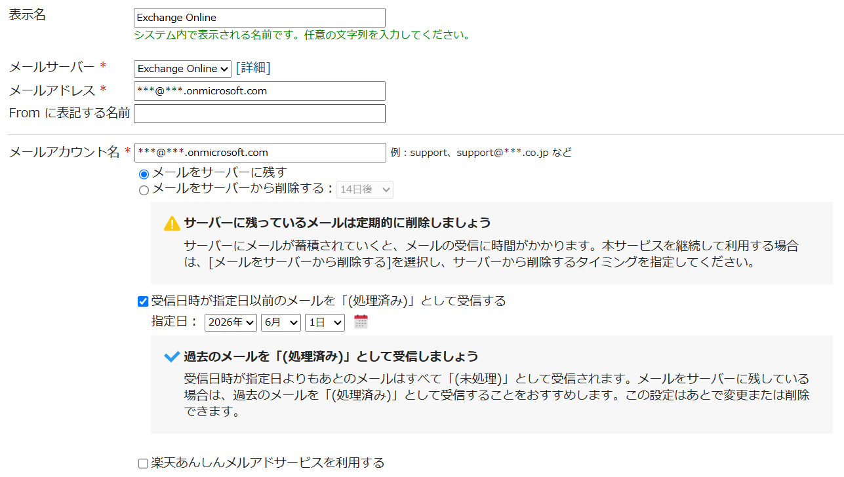Open the 6月 month dropdown
Screen dimensions: 844x477
point(281,322)
